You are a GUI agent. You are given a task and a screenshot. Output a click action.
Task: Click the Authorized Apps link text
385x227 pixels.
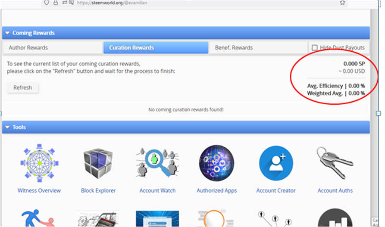coord(216,191)
